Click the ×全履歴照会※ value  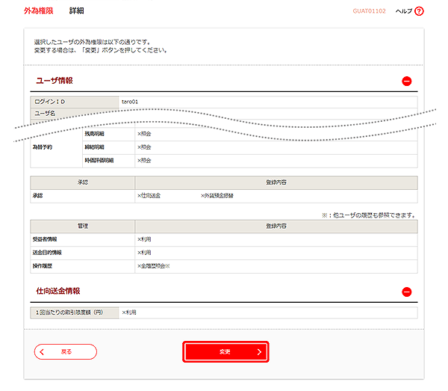(x=154, y=266)
